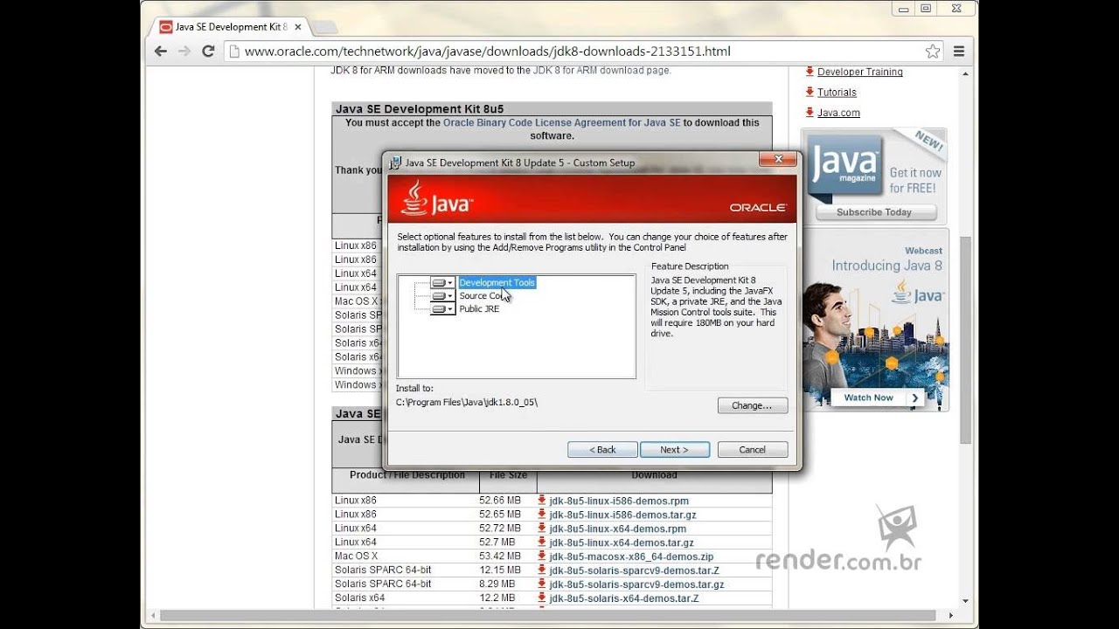Select Public JRE in feature tree
Screen dimensions: 1119x629
479,309
